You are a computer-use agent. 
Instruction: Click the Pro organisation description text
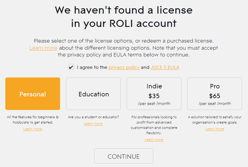[x=215, y=120]
